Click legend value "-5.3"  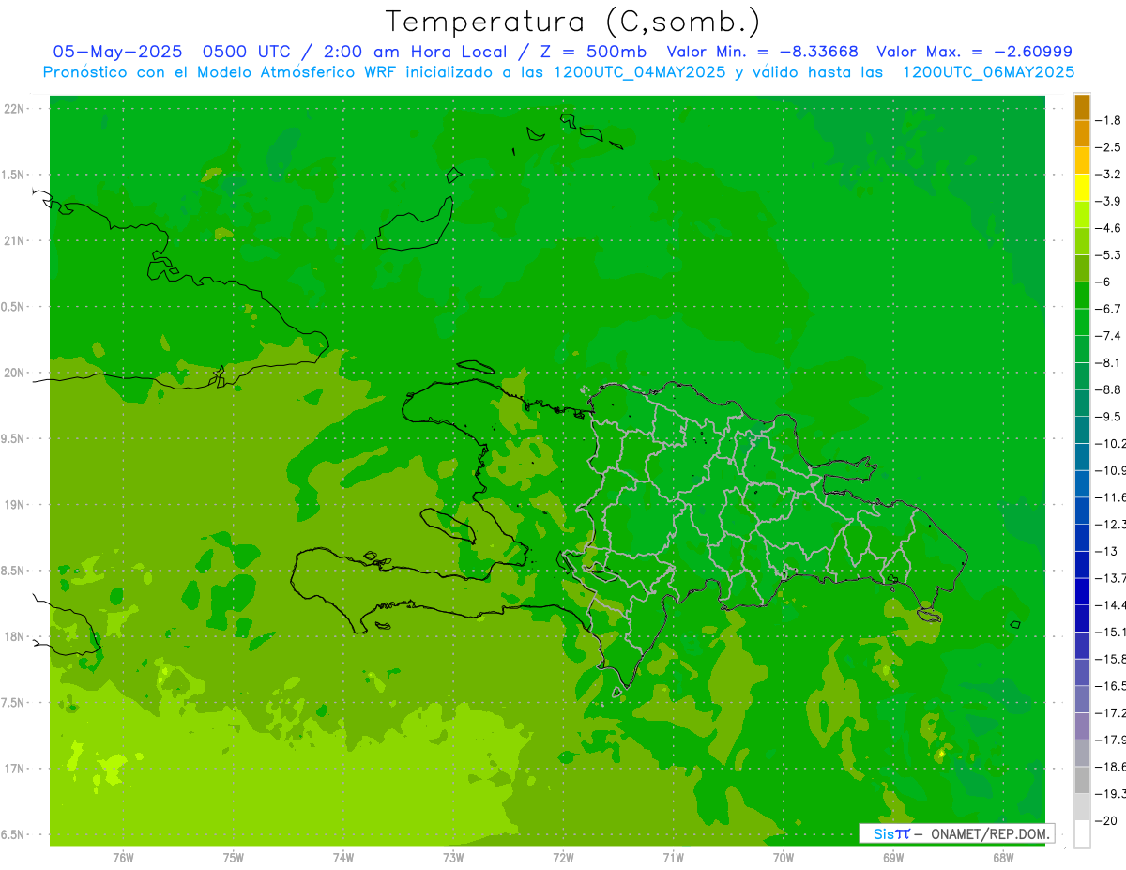(1107, 255)
